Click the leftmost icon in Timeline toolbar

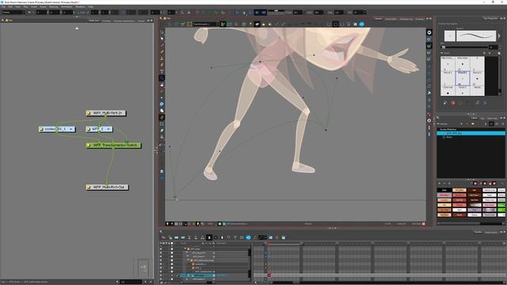click(163, 237)
